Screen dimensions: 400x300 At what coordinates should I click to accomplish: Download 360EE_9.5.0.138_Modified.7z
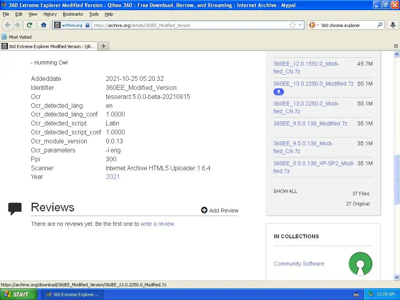tap(310, 123)
